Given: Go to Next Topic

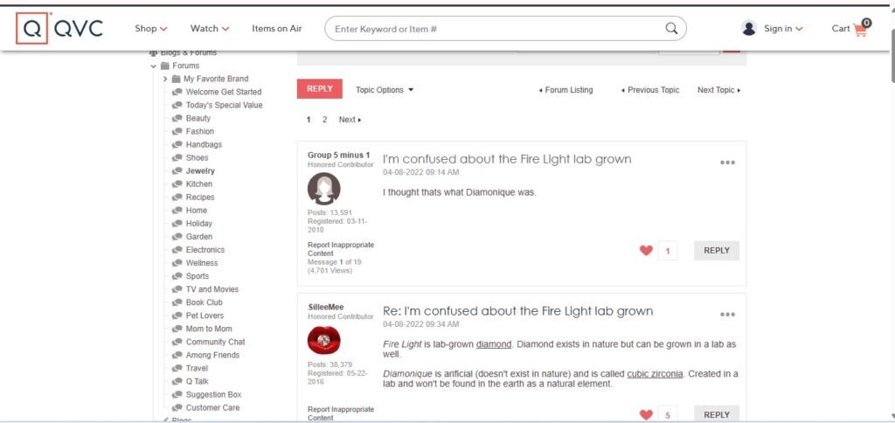Looking at the screenshot, I should point(718,90).
